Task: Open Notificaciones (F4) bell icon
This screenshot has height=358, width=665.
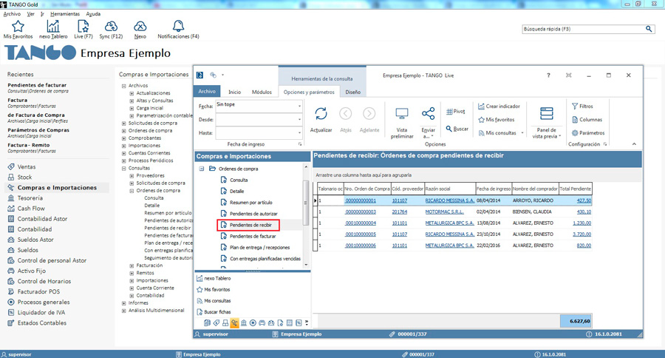Action: (178, 27)
